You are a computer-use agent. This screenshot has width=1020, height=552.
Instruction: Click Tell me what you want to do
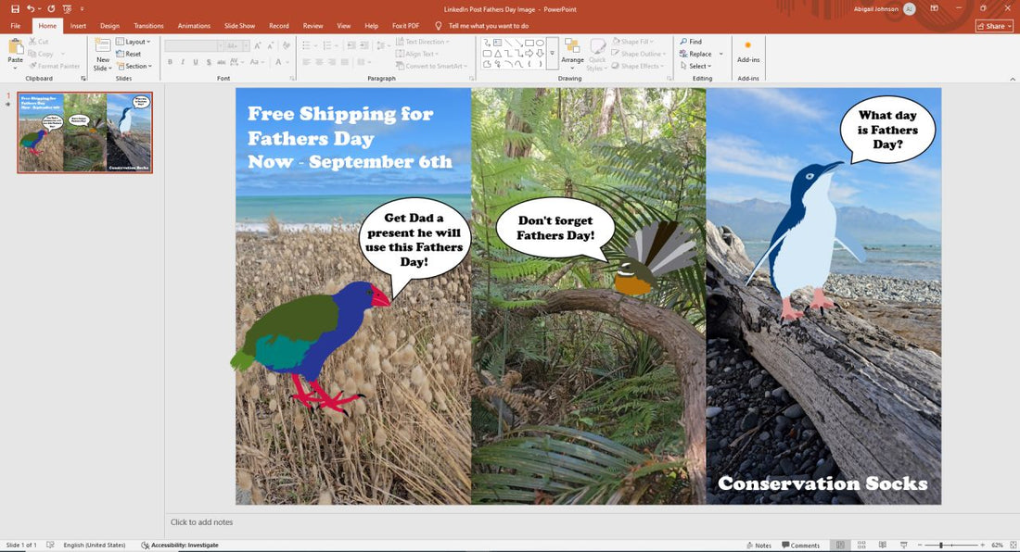482,26
